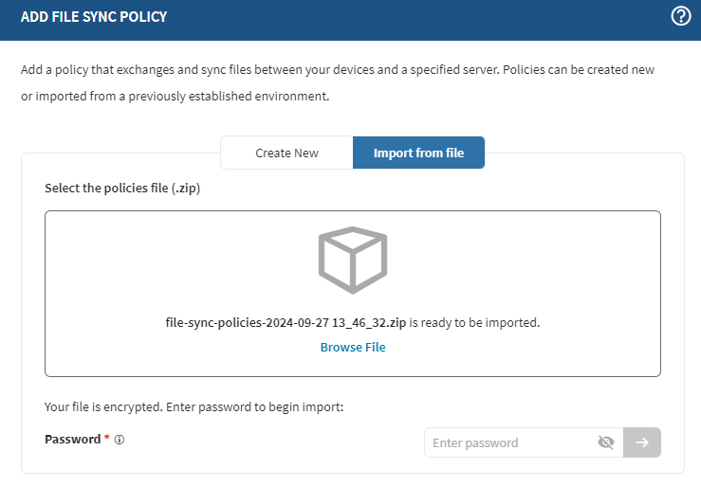Click the Password field label
The image size is (701, 487).
(x=72, y=440)
